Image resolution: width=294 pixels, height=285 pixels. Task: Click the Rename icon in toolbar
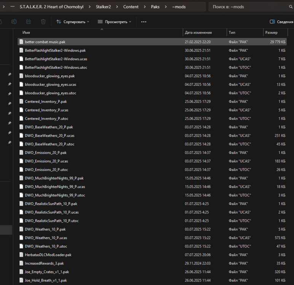coord(14,22)
